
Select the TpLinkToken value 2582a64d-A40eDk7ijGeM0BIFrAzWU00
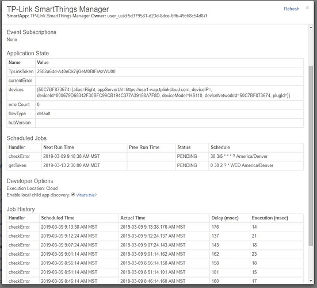[76, 71]
